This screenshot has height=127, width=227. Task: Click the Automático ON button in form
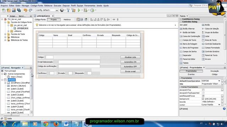[x=130, y=62]
